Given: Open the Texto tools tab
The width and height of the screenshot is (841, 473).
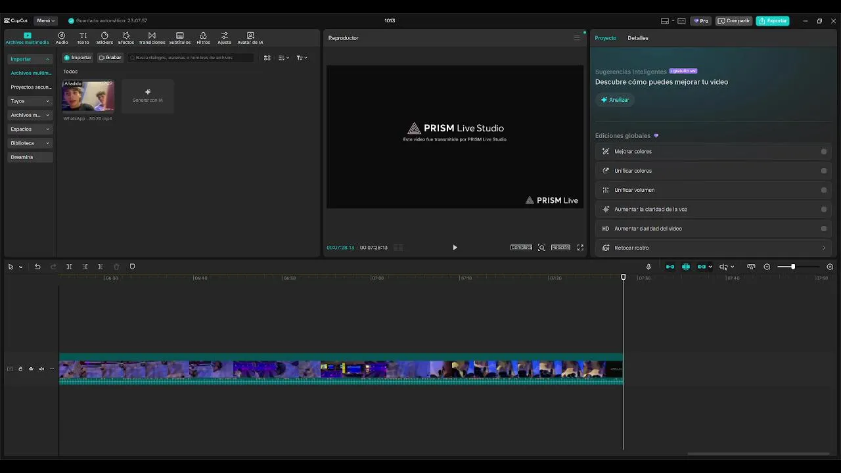Looking at the screenshot, I should pos(83,38).
